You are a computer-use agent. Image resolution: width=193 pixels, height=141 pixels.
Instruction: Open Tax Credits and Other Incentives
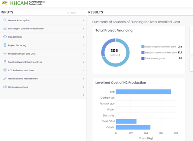pyautogui.click(x=43, y=62)
